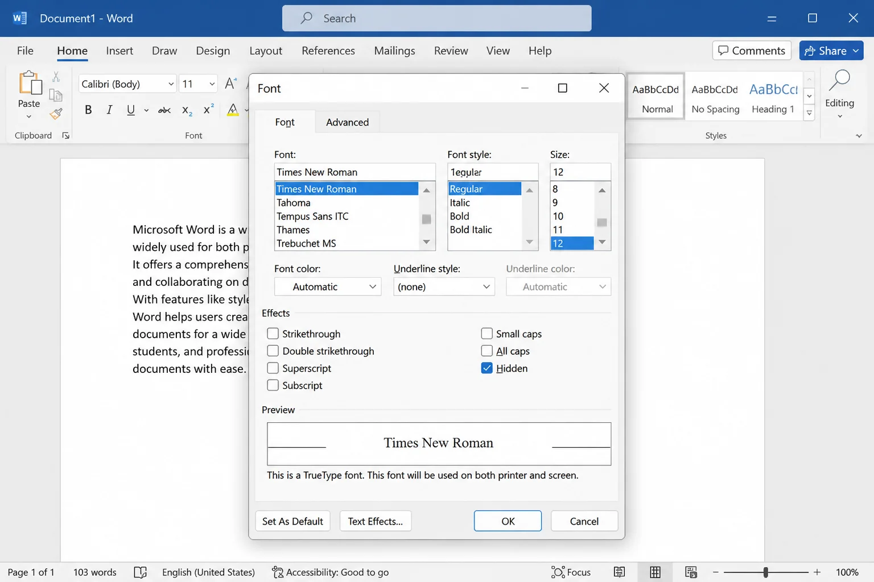Switch to Print Layout view icon
Viewport: 874px width, 582px height.
pos(655,572)
